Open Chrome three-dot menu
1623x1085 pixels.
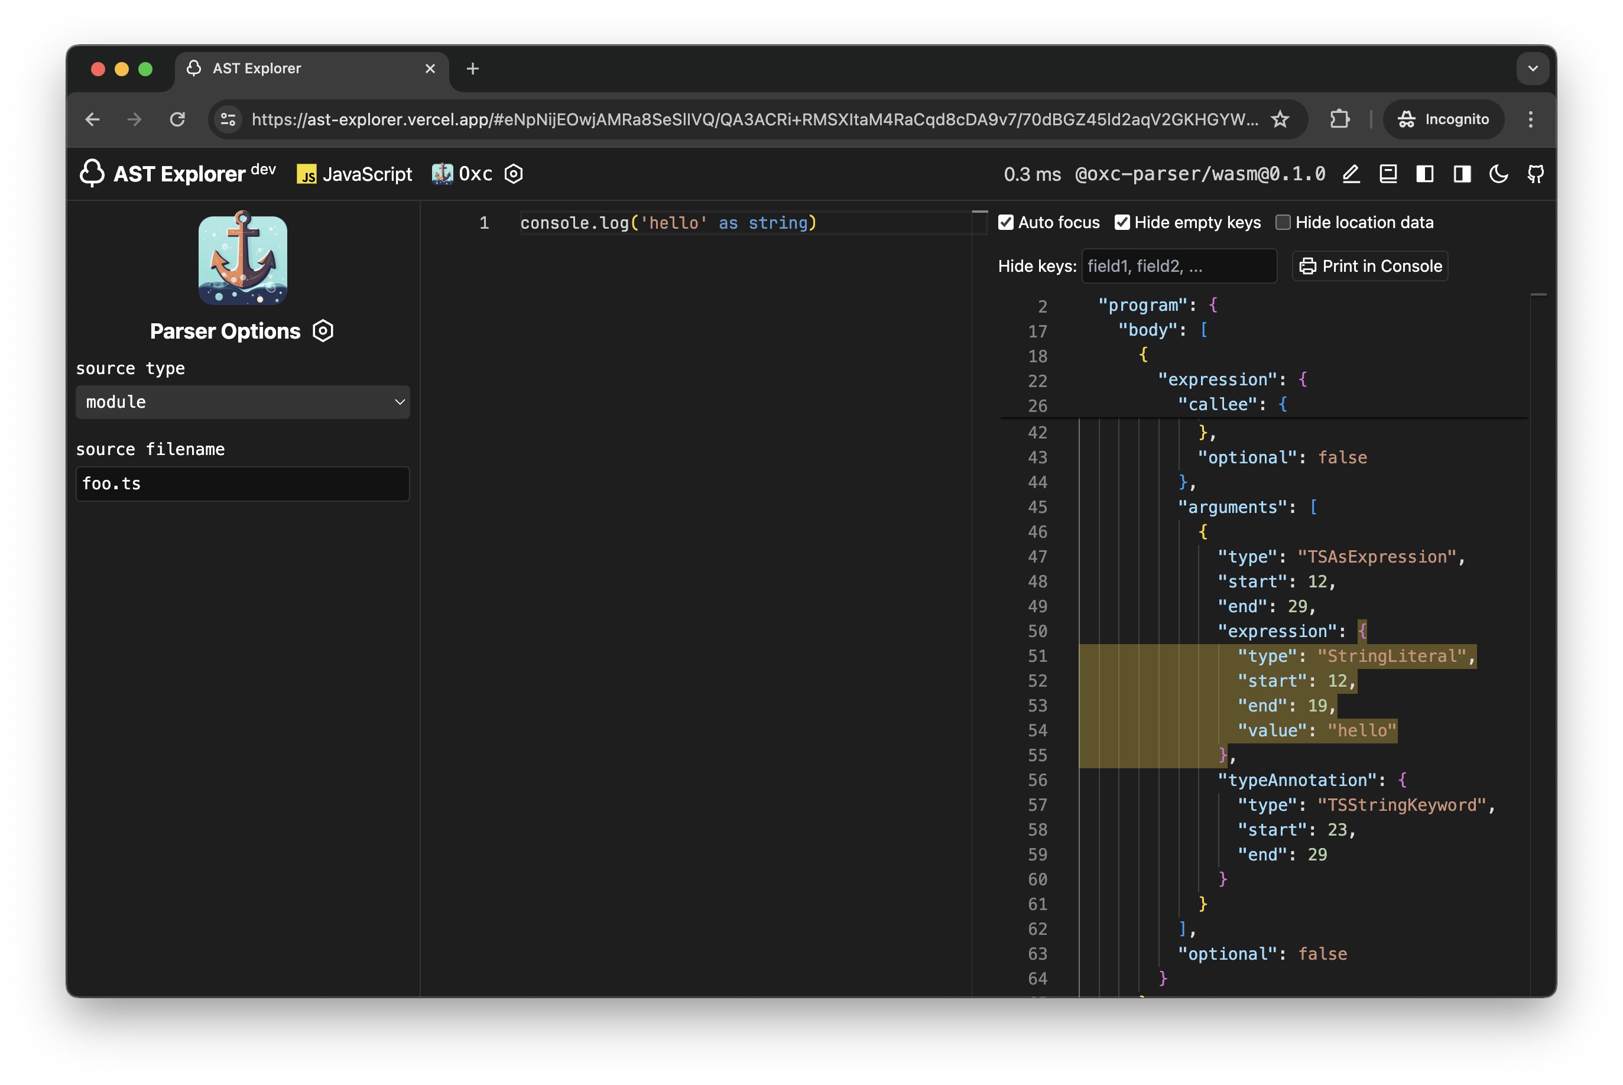point(1530,119)
